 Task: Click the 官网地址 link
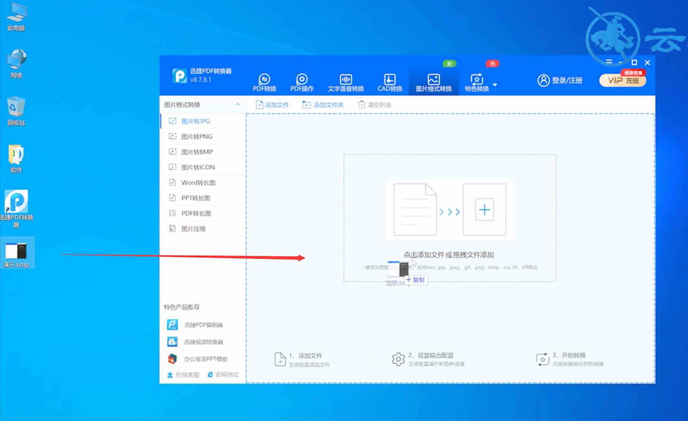click(x=223, y=375)
